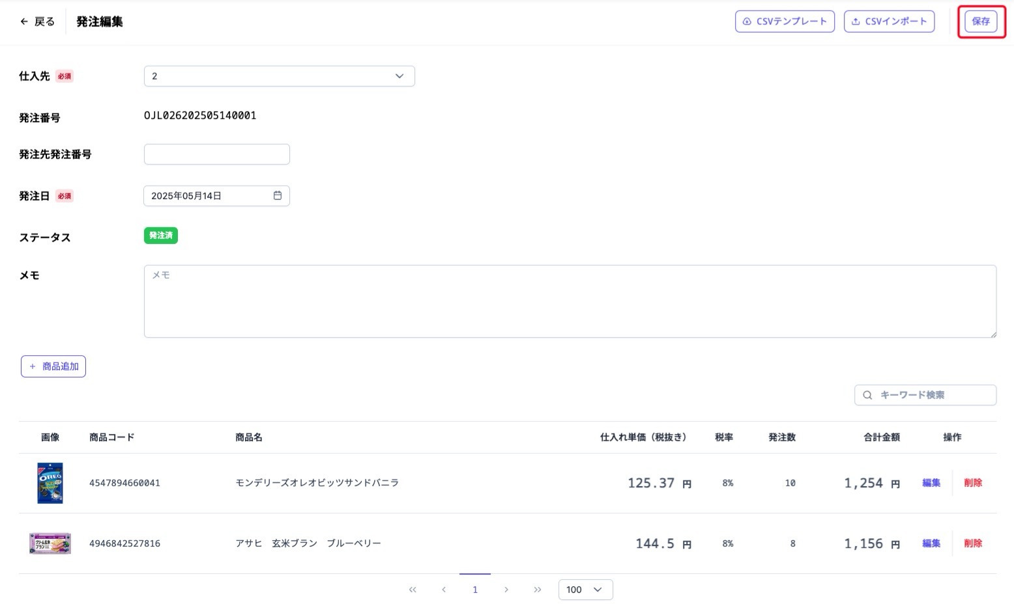Image resolution: width=1014 pixels, height=613 pixels.
Task: Open the 100 rows per page dropdown
Action: 585,590
